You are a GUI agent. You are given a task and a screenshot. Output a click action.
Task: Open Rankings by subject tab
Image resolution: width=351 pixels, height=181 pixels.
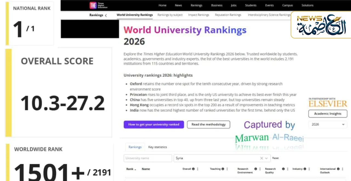(x=170, y=15)
